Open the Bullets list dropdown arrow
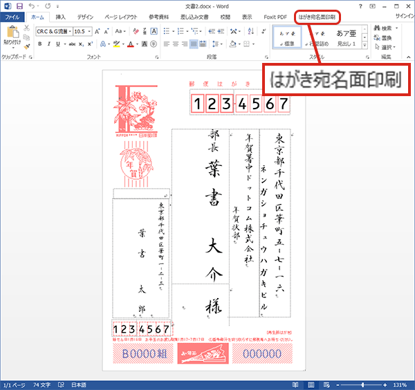This screenshot has height=390, width=415. click(174, 32)
